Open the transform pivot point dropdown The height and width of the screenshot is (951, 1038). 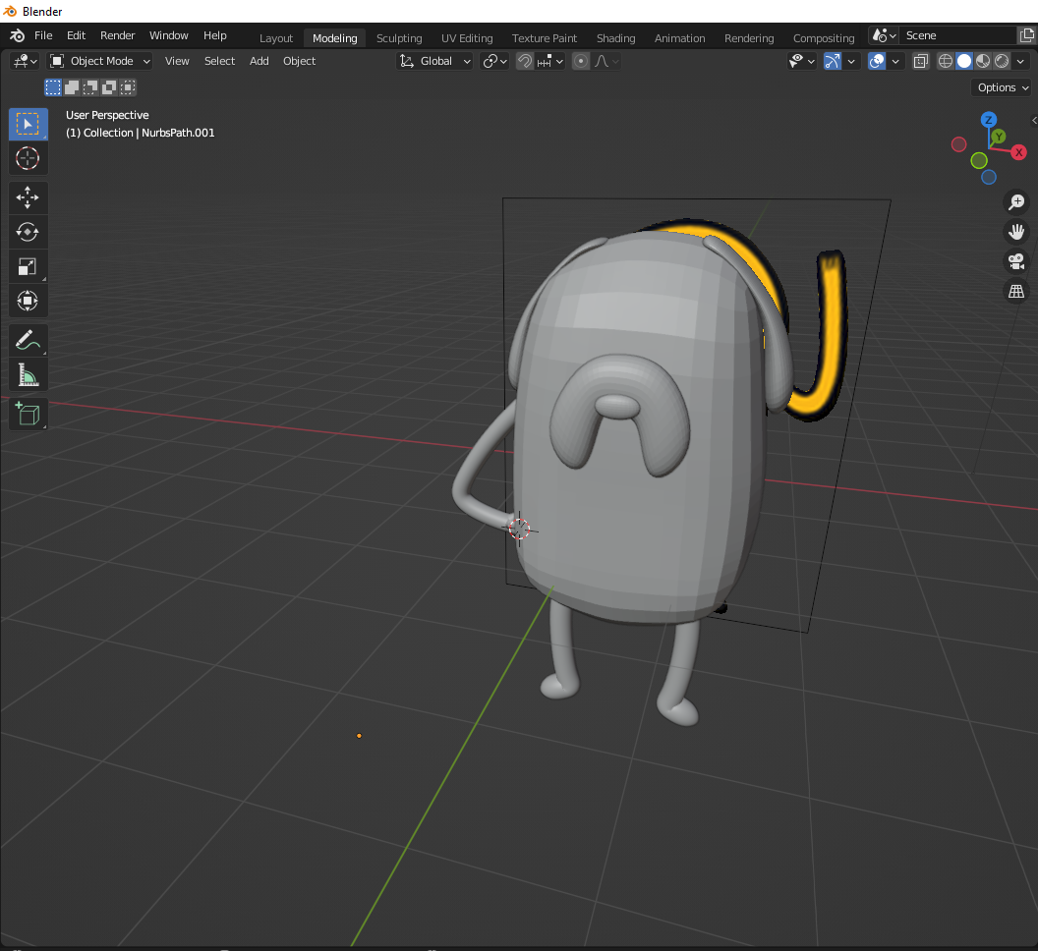[x=494, y=62]
